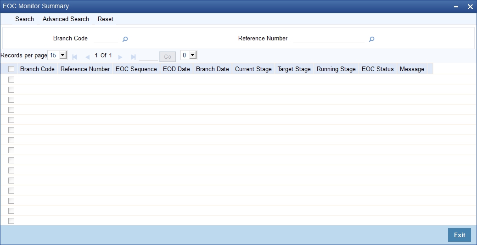Open the Reference Number lookup search icon
Screen dimensions: 477x245
pyautogui.click(x=371, y=39)
